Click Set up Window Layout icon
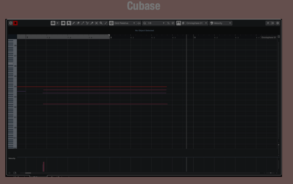 pos(273,23)
